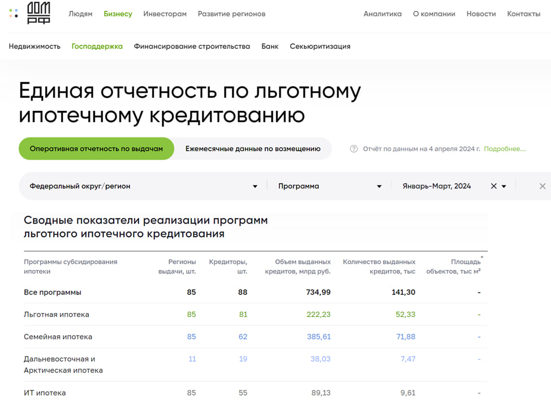551x407 pixels.
Task: Select Бизнесу in top navigation
Action: [118, 14]
